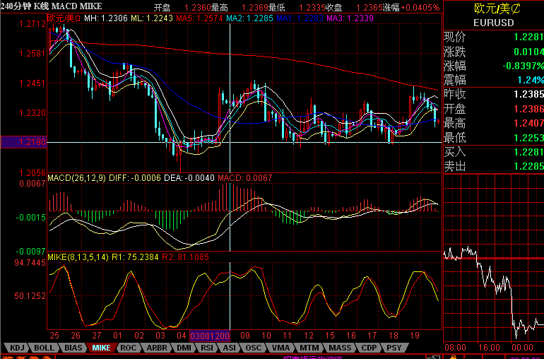Click the 开盘 value 1.2386 in quote panel
Viewport: 544px width, 359px height.
click(x=528, y=109)
